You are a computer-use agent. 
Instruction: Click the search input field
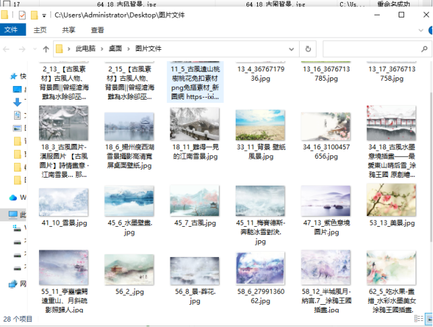(370, 49)
